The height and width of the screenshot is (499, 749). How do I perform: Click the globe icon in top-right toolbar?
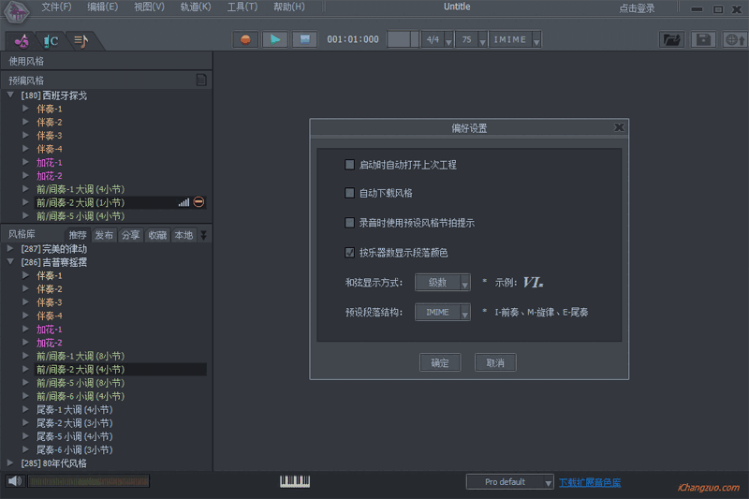pyautogui.click(x=734, y=40)
